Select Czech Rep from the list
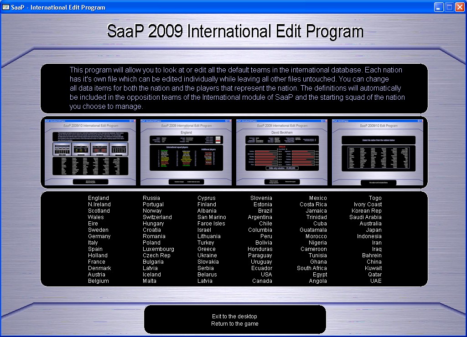 pyautogui.click(x=157, y=255)
